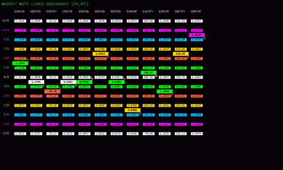This screenshot has height=170, width=283.
Task: Click the bold yellow AUDUSD price 1.0783
Action: pos(101,54)
